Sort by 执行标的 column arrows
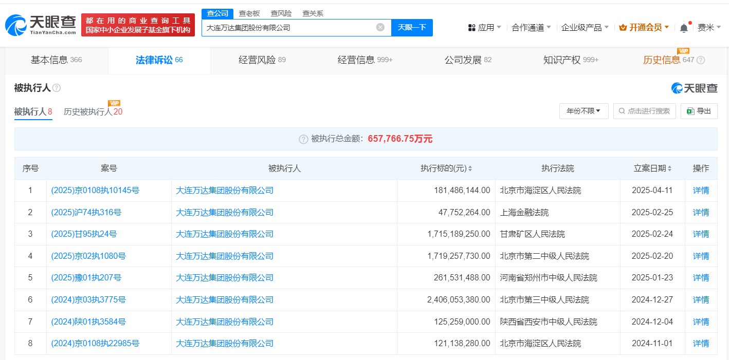The image size is (729, 360). (470, 169)
